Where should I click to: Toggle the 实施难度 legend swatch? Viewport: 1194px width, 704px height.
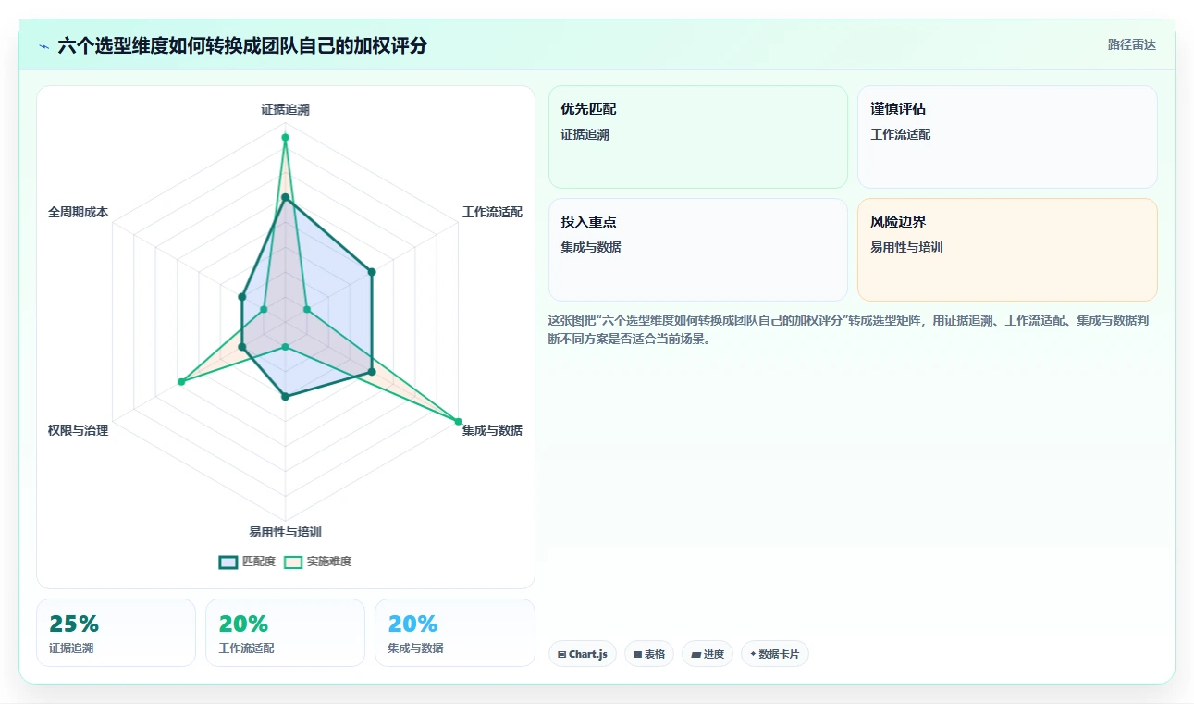(293, 562)
